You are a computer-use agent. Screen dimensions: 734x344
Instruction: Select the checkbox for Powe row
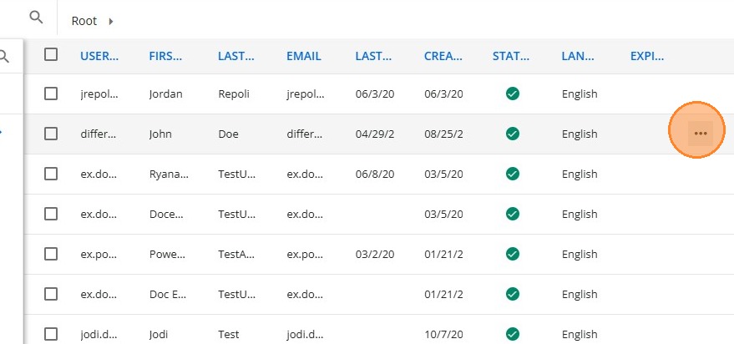pos(51,254)
